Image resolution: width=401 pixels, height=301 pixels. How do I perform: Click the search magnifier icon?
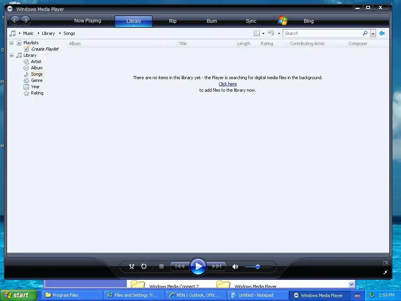(x=365, y=33)
